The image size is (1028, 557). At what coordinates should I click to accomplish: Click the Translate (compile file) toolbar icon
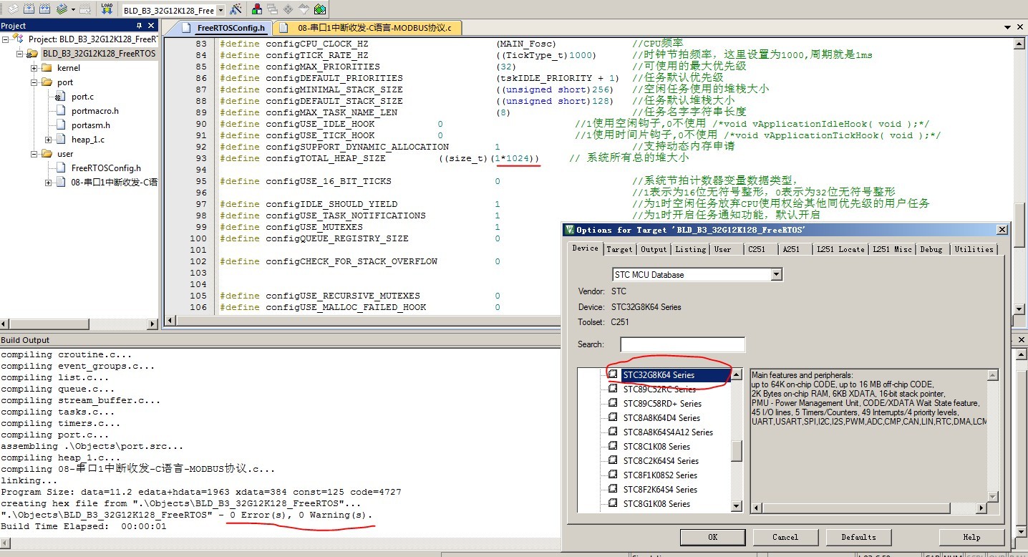(13, 9)
